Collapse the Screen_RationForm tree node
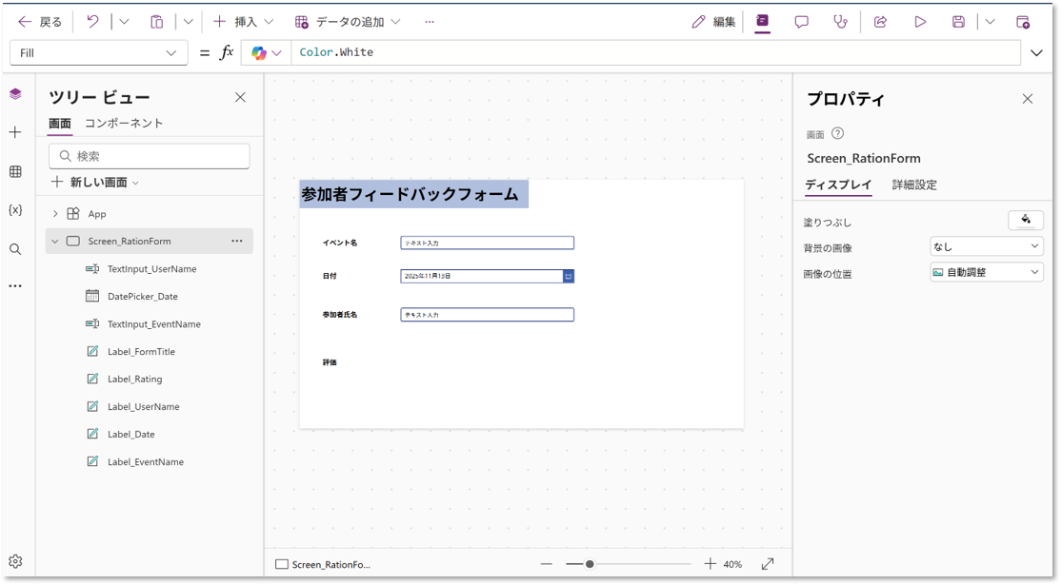Viewport: 1061px width, 585px height. tap(55, 242)
